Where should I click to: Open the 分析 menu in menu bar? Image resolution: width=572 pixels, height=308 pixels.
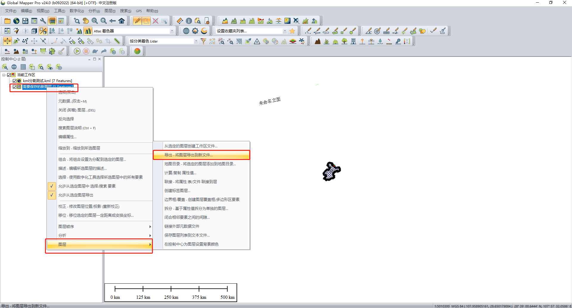[94, 11]
